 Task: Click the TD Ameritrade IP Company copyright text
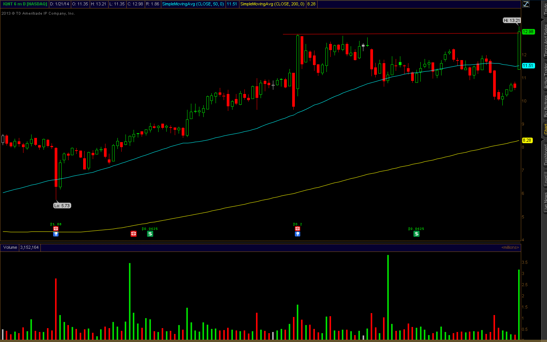pyautogui.click(x=38, y=13)
